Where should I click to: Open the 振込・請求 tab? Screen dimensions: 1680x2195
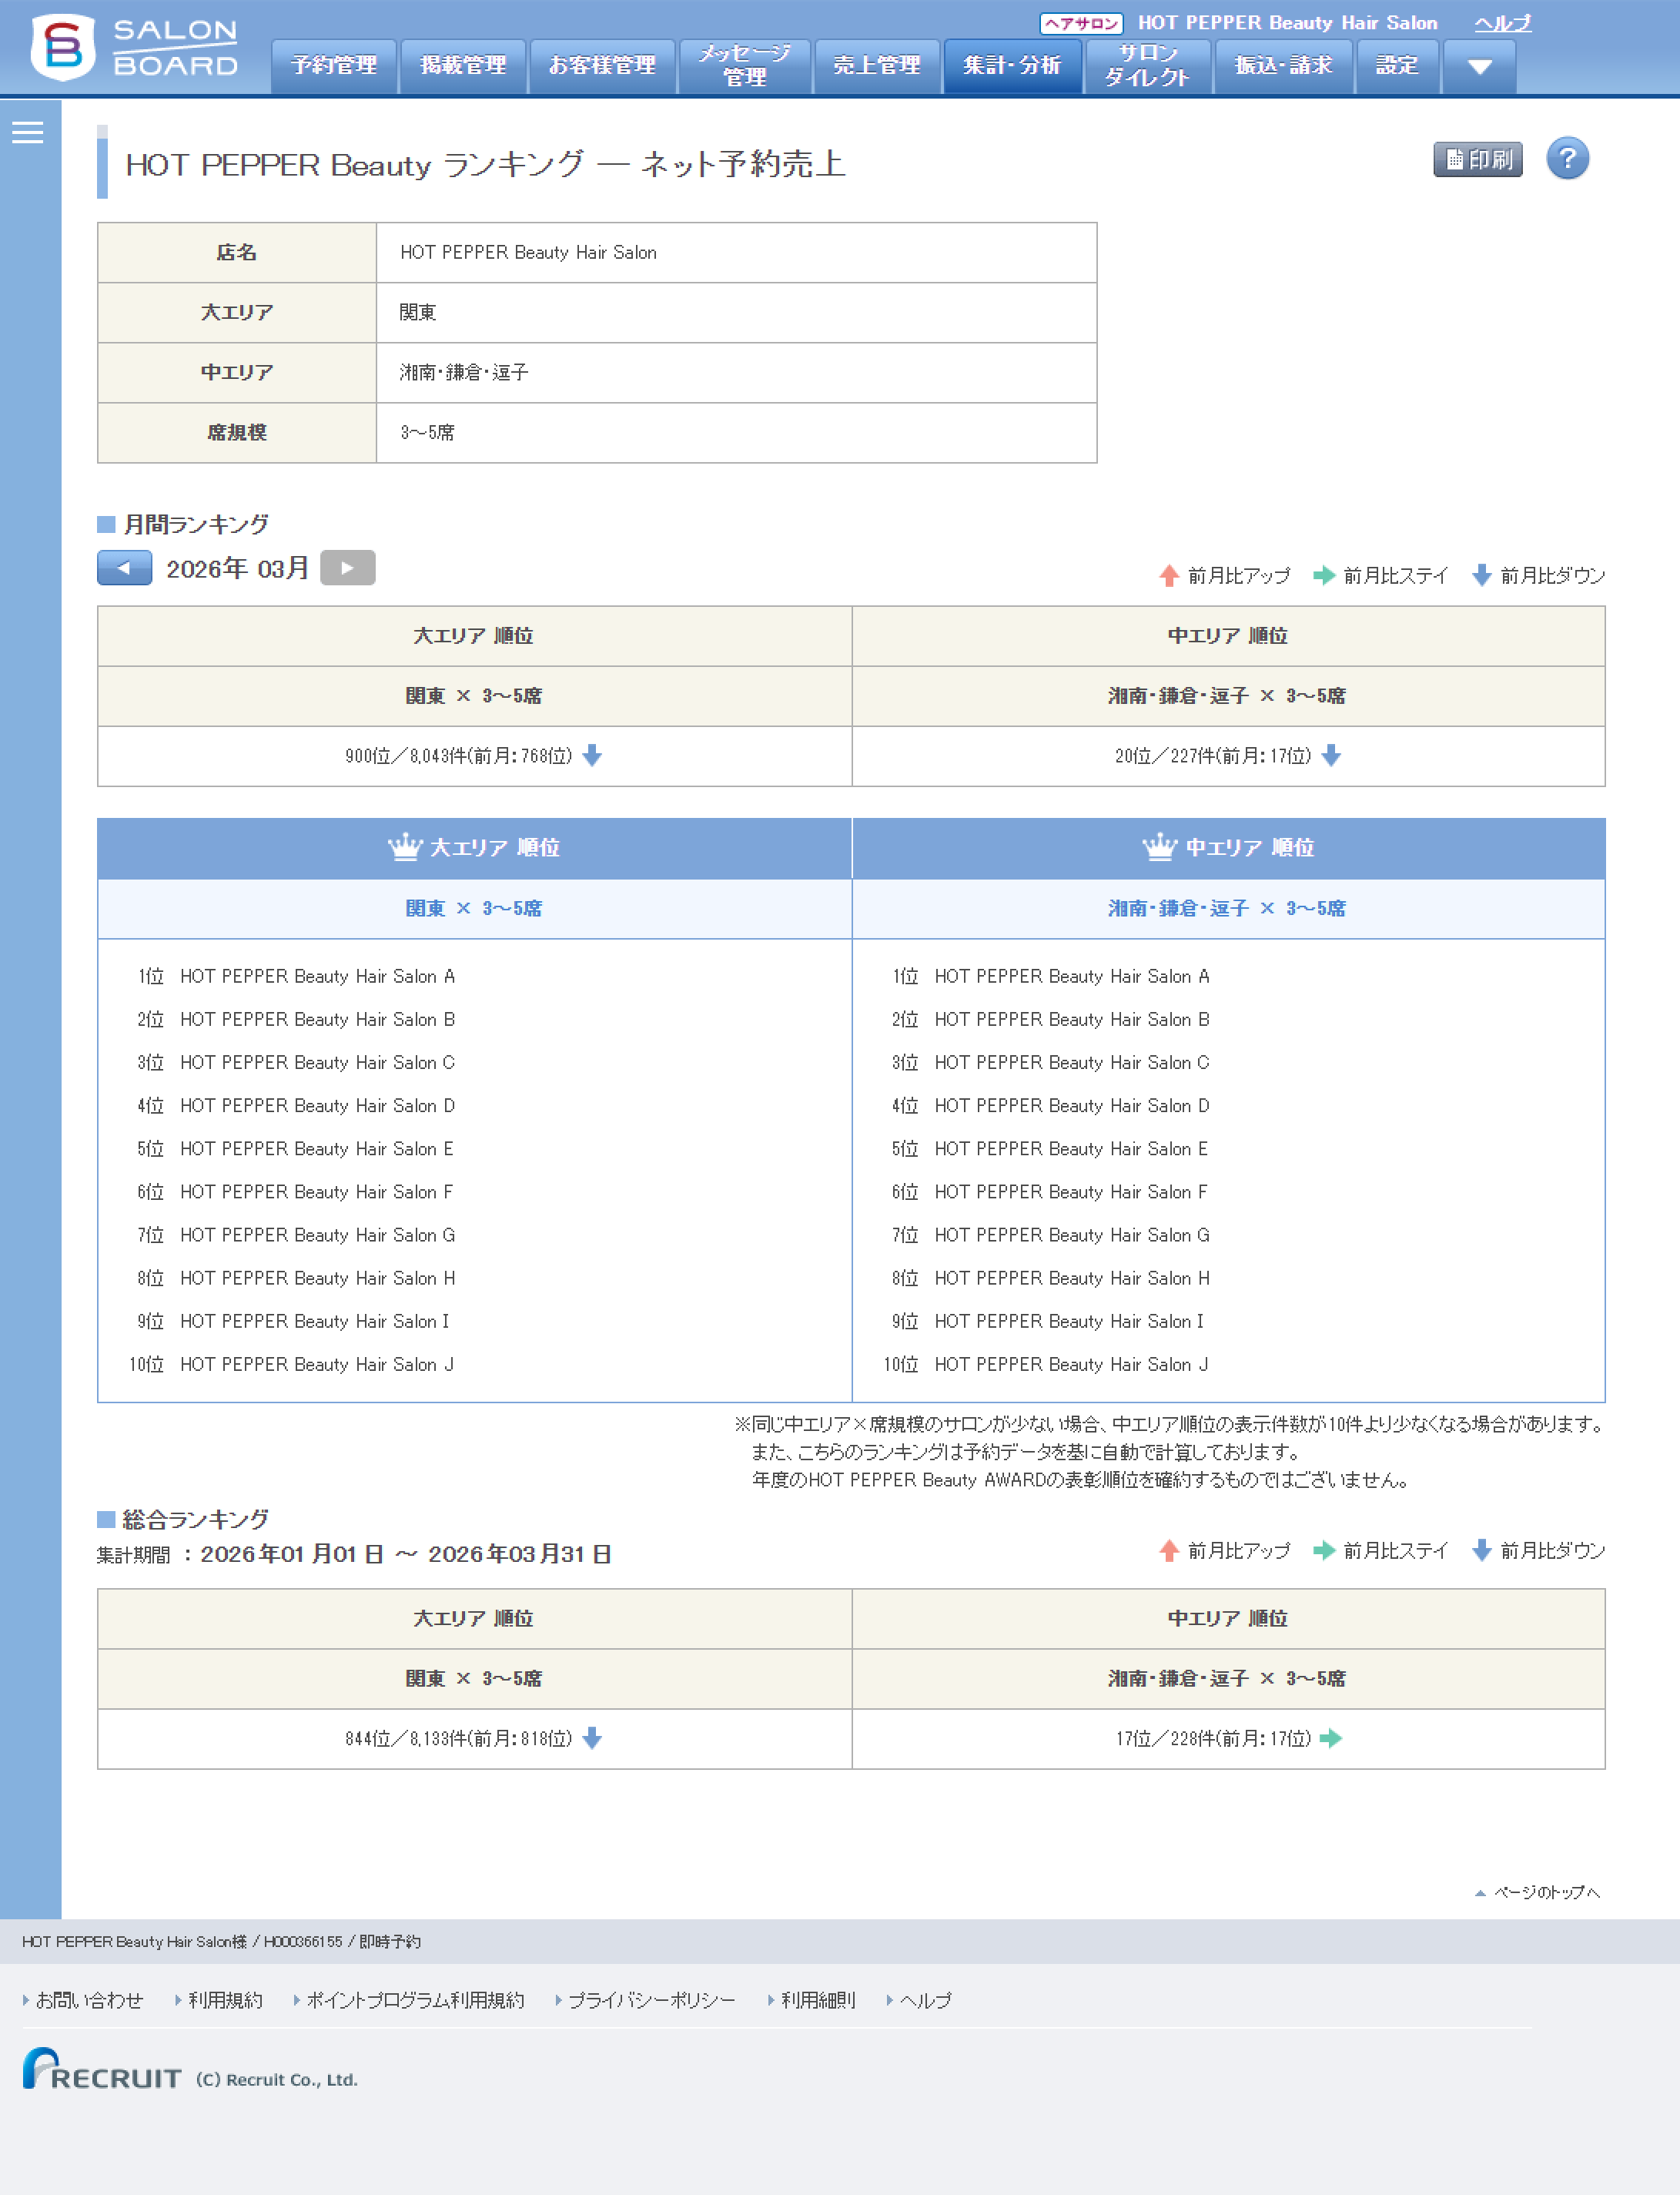pyautogui.click(x=1283, y=66)
